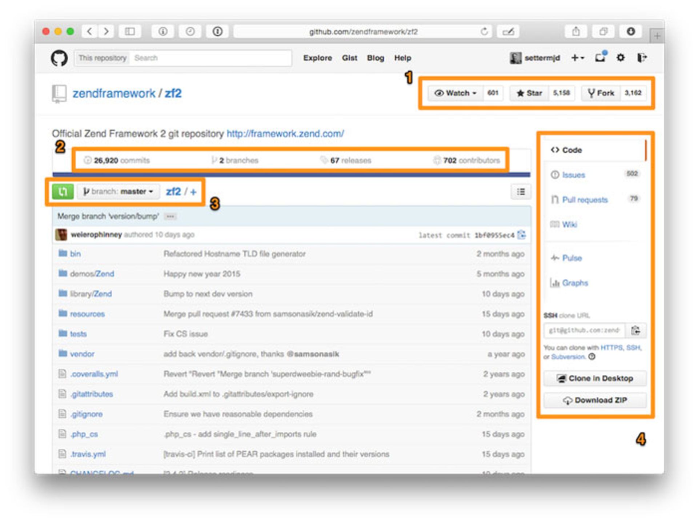Open the resources folder
Viewport: 698px width, 522px height.
87,314
